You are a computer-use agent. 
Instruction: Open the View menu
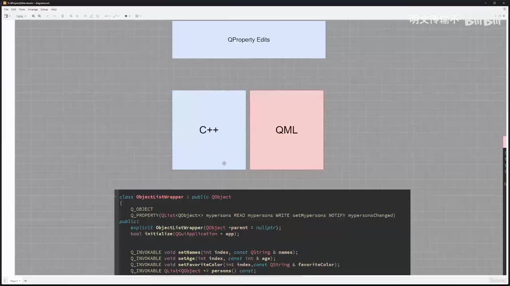tap(22, 9)
